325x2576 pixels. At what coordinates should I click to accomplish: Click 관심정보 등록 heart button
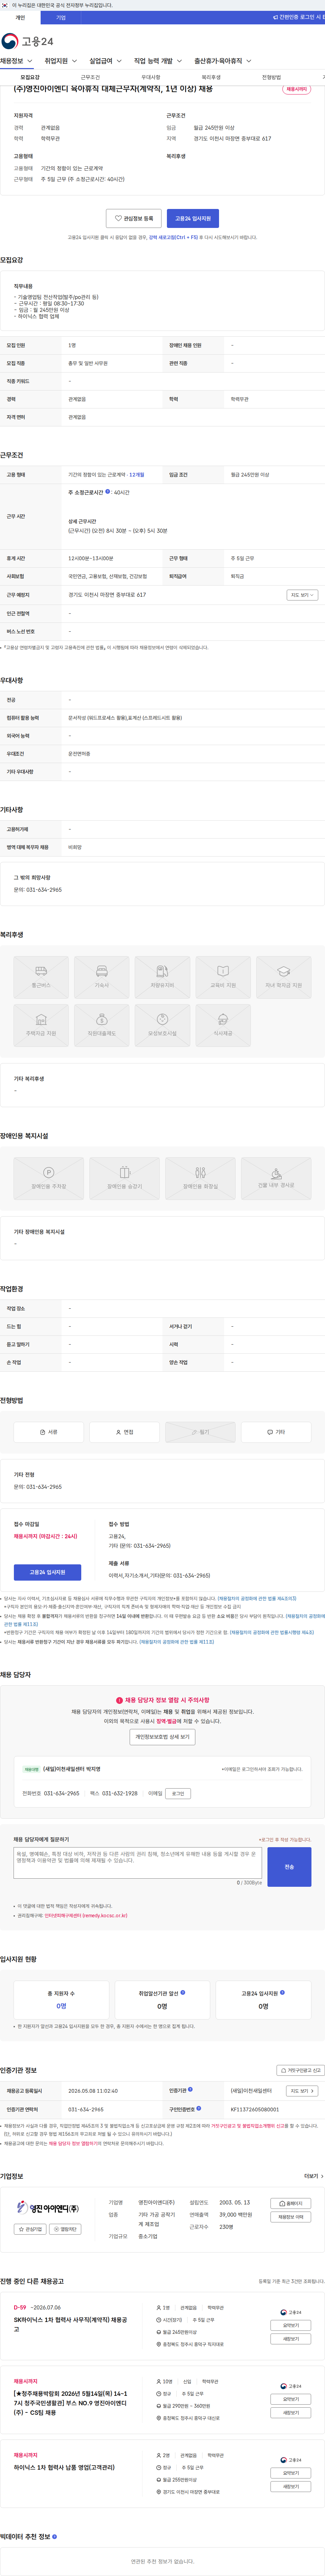click(x=134, y=218)
